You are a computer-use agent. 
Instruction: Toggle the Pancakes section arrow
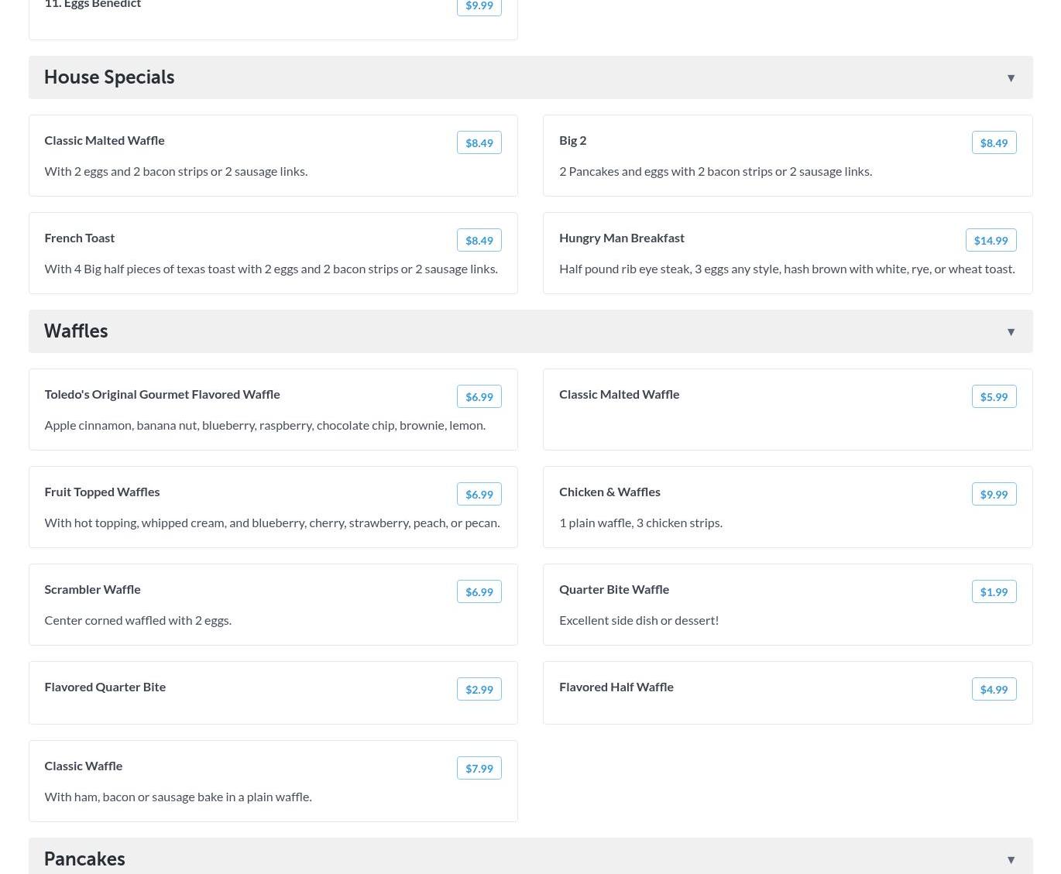1011,860
